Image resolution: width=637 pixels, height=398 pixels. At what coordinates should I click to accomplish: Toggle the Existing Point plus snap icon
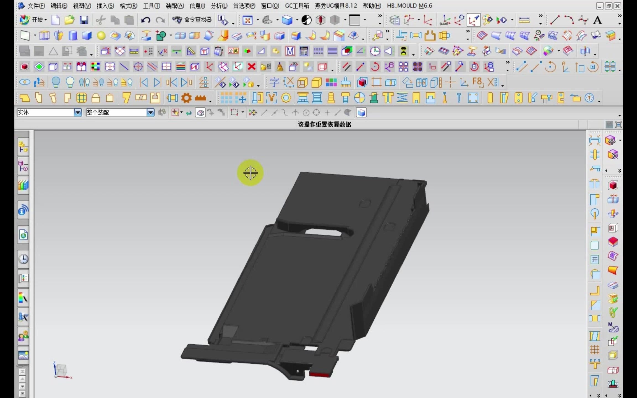tap(327, 112)
